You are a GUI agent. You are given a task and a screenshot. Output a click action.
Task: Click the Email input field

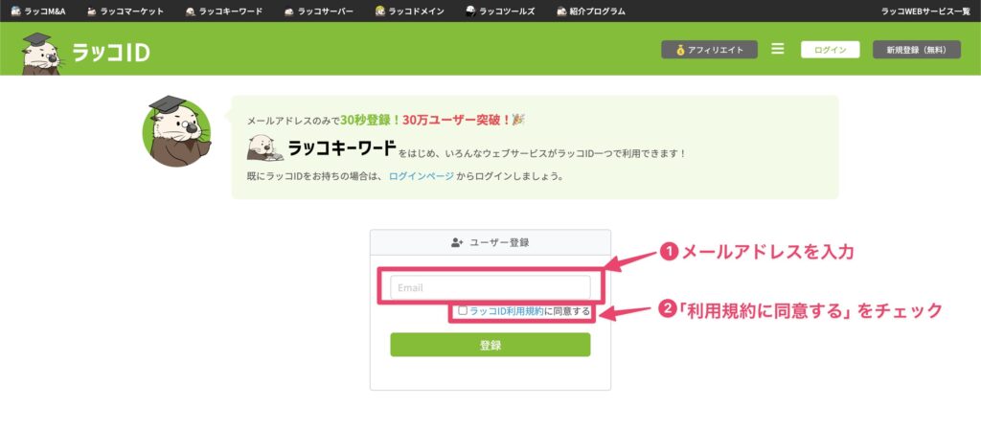[x=490, y=288]
